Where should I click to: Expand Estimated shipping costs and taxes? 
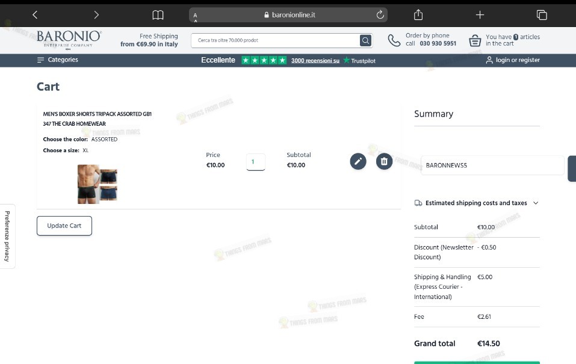(x=477, y=203)
